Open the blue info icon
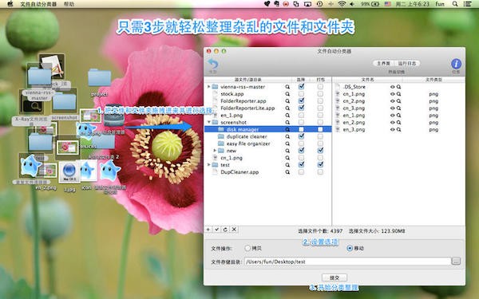479x299 pixels. [x=456, y=64]
